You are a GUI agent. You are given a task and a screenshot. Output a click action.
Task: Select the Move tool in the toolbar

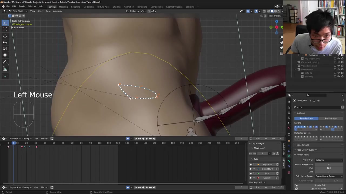coord(5,36)
